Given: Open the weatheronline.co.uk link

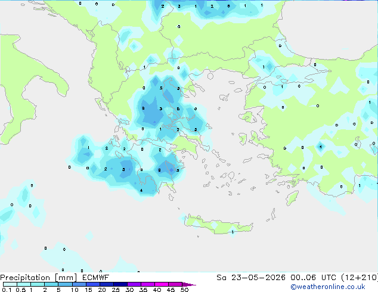Looking at the screenshot, I should click(328, 287).
